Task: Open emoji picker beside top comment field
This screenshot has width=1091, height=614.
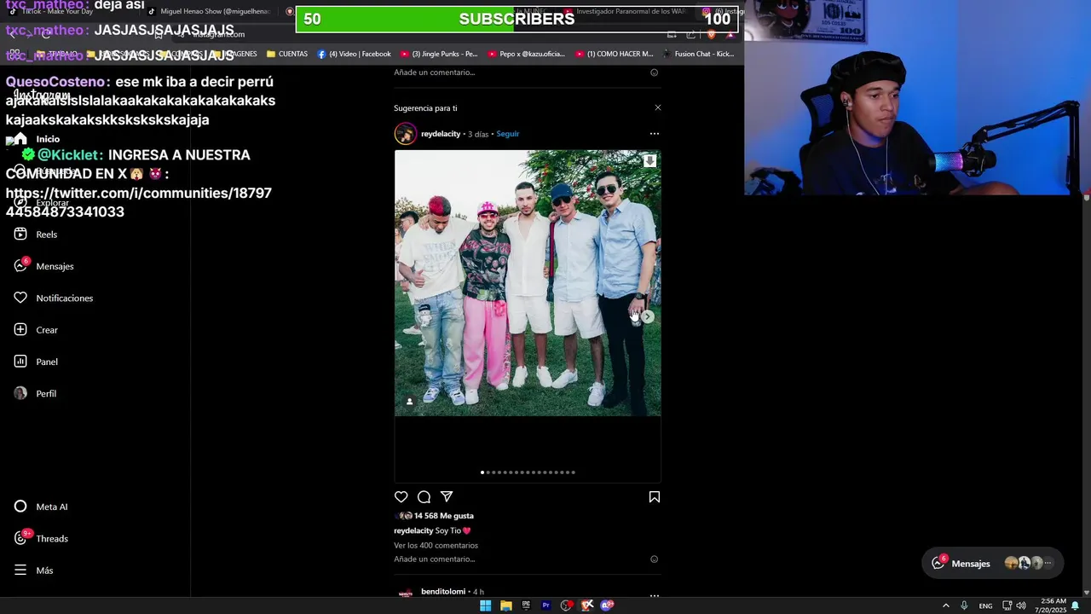Action: 655,72
